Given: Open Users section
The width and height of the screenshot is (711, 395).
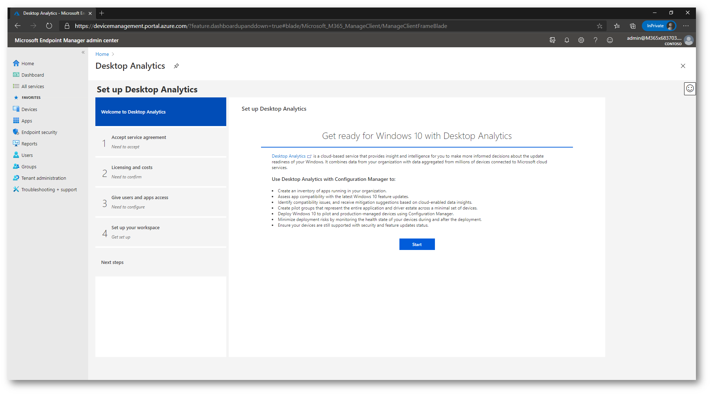Looking at the screenshot, I should pos(27,155).
